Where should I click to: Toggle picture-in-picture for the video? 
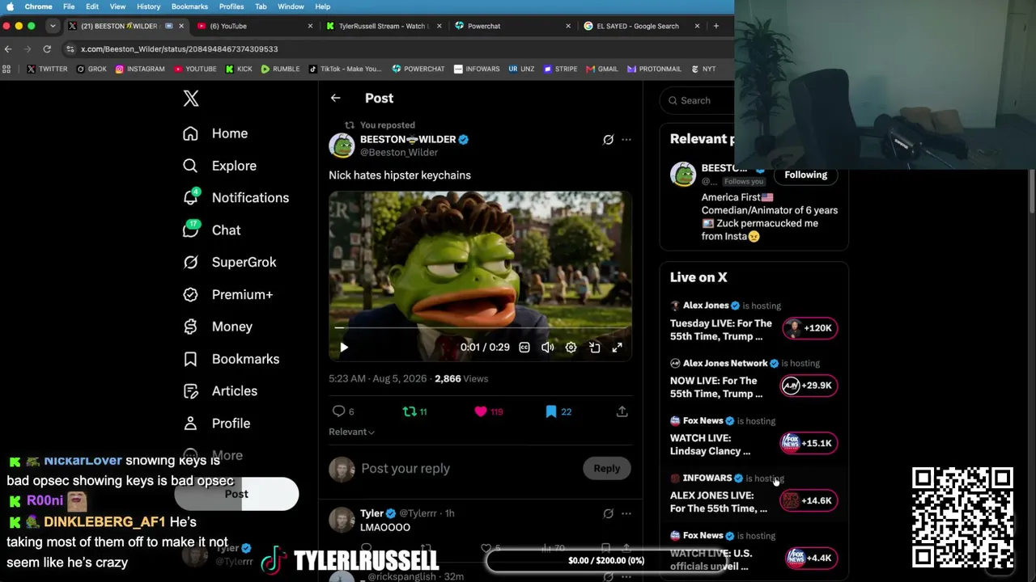coord(595,348)
